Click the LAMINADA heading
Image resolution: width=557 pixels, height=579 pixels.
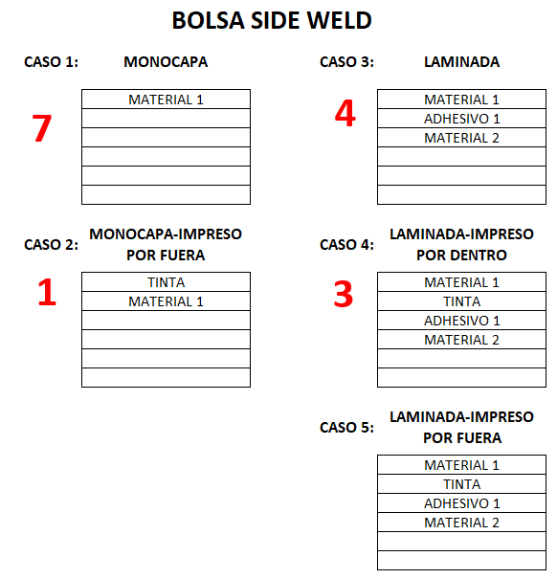point(461,61)
